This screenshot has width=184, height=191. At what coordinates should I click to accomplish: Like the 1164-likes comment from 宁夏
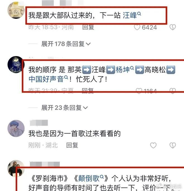(x=139, y=91)
